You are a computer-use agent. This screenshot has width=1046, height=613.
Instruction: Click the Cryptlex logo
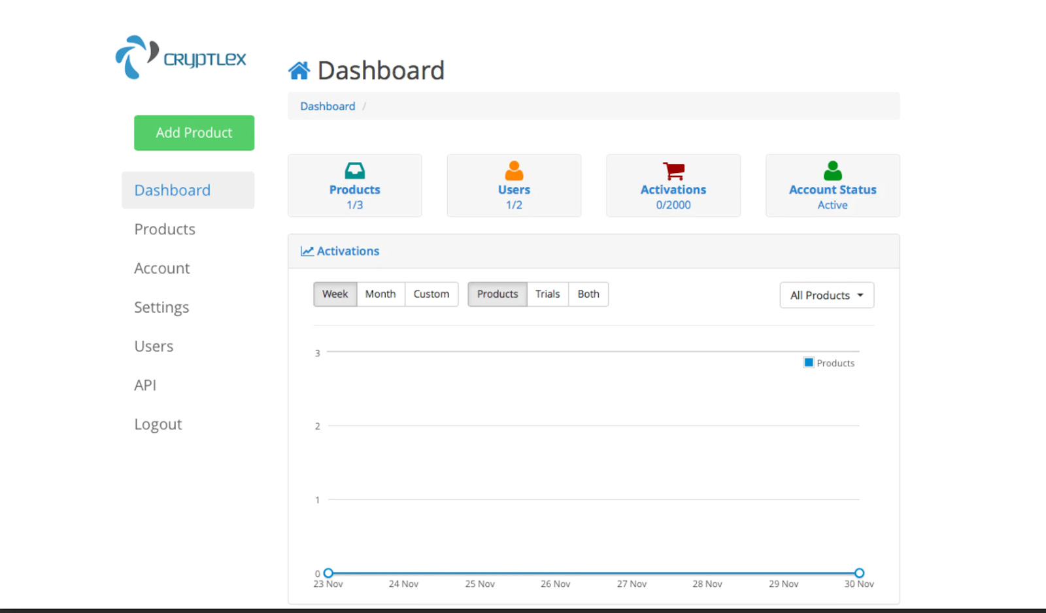coord(180,57)
